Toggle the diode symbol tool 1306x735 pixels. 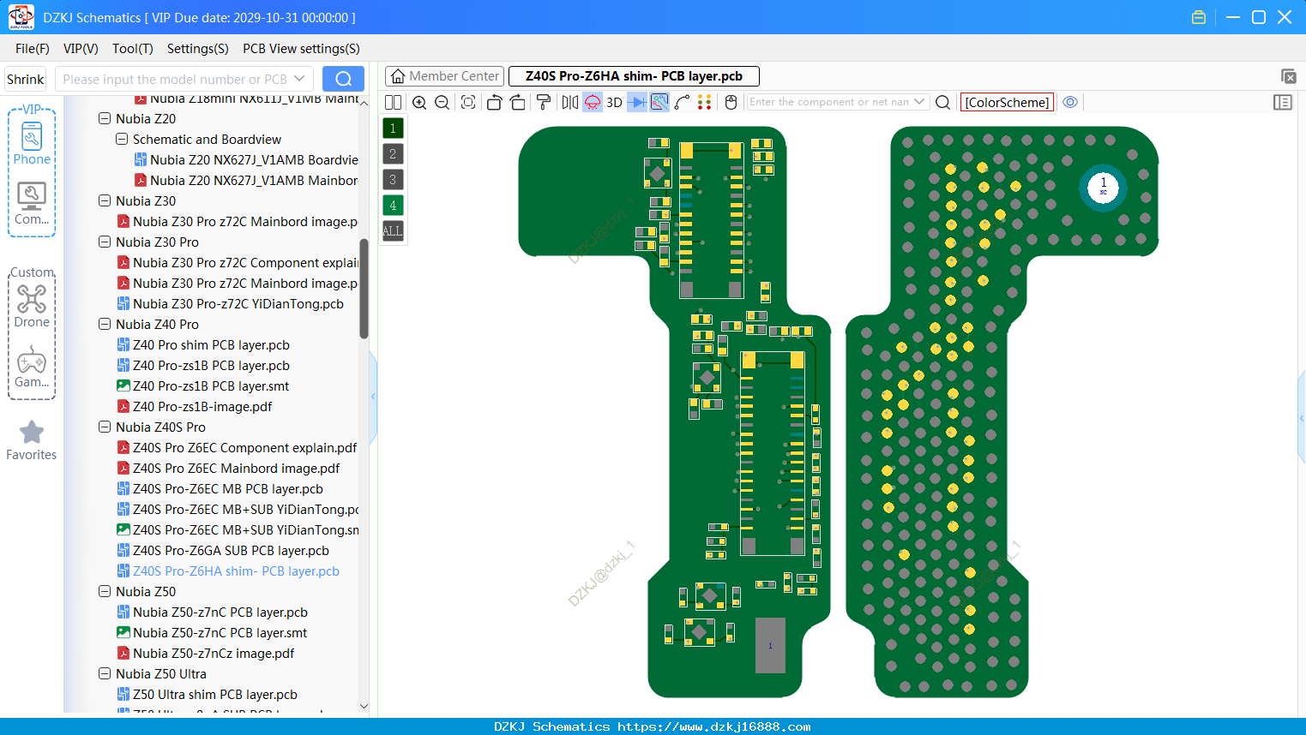(x=637, y=103)
